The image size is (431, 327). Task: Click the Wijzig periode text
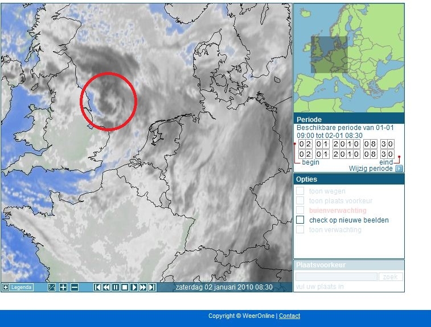(x=371, y=169)
